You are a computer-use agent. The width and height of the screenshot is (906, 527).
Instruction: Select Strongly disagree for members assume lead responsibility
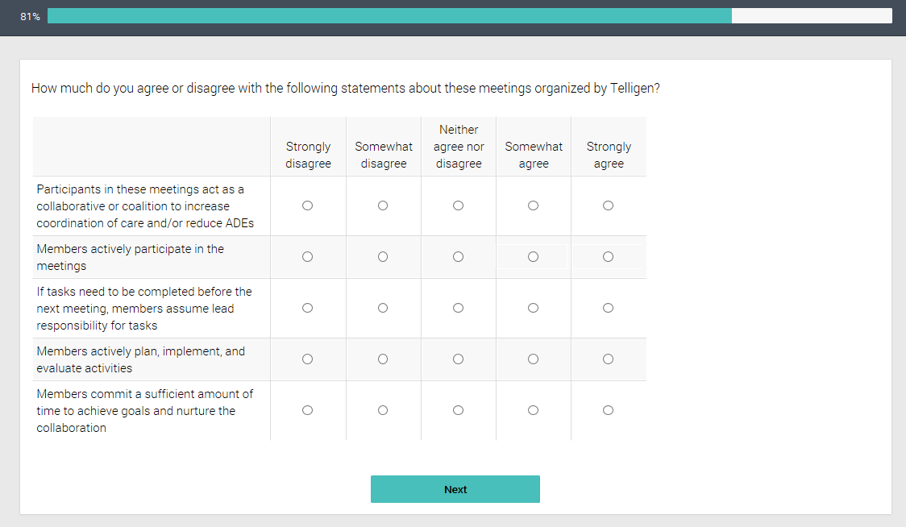[x=307, y=308]
